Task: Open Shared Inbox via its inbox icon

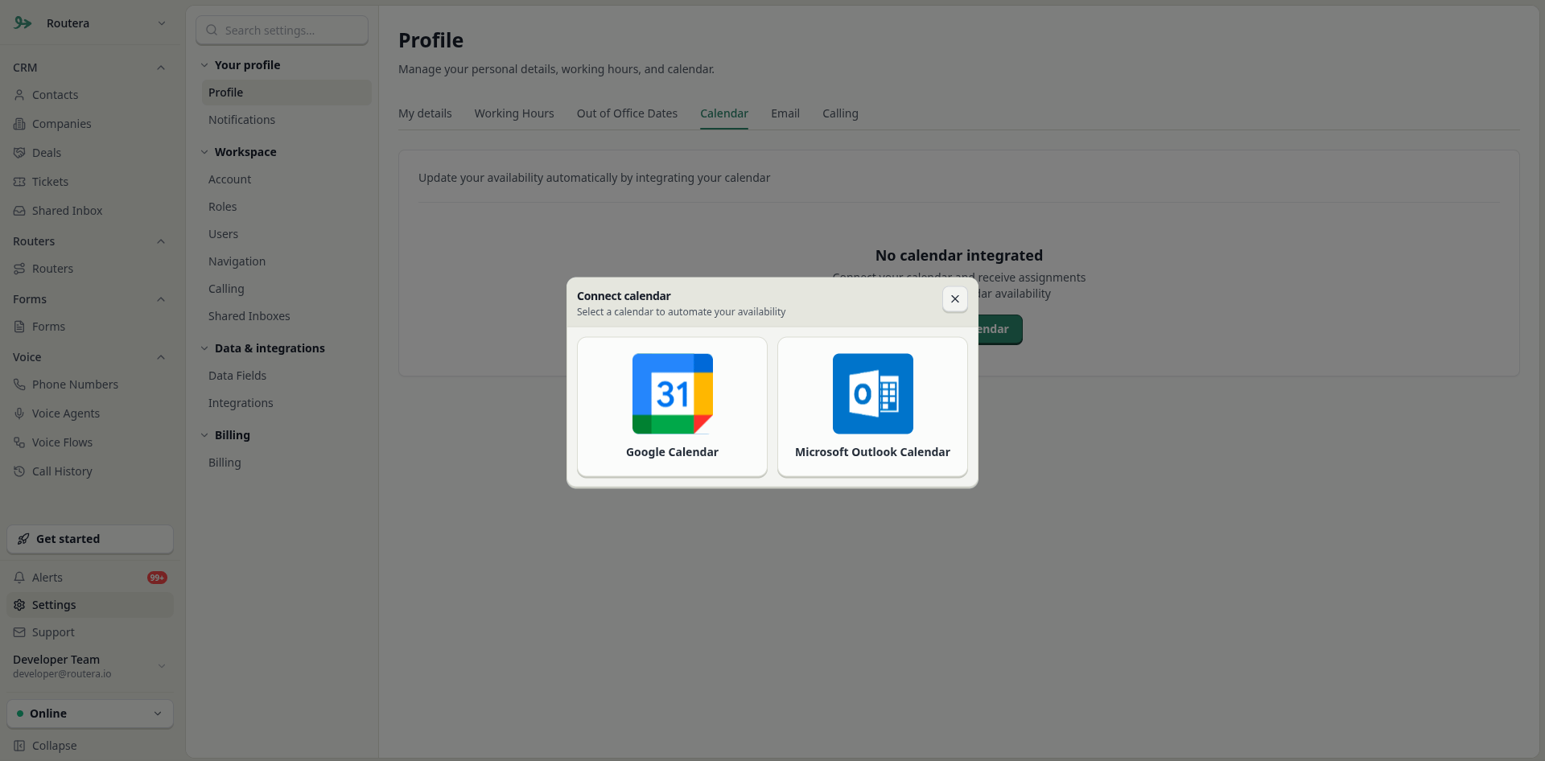Action: (x=19, y=211)
